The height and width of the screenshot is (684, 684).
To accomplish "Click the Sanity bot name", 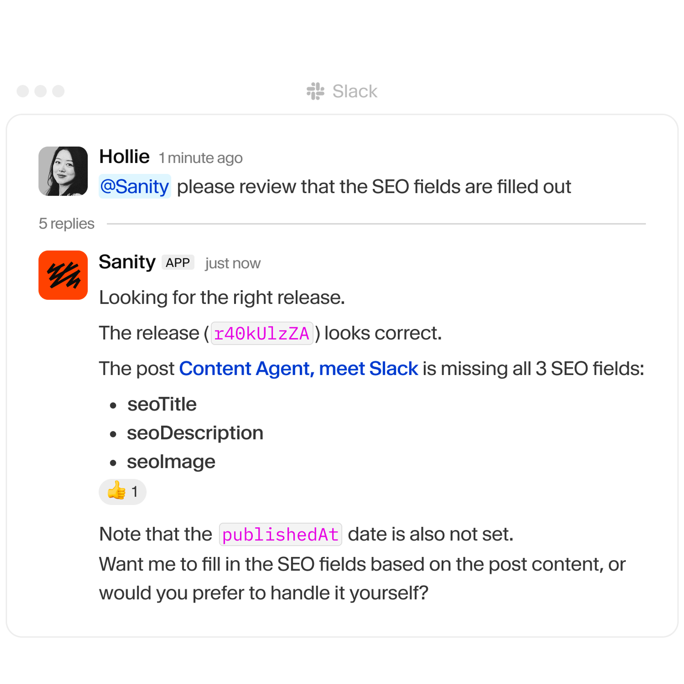I will (127, 261).
